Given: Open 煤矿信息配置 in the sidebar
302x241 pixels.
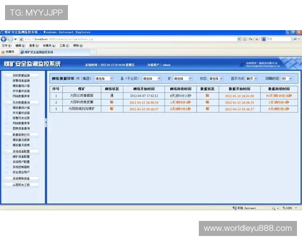Looking at the screenshot, I should tap(21, 157).
